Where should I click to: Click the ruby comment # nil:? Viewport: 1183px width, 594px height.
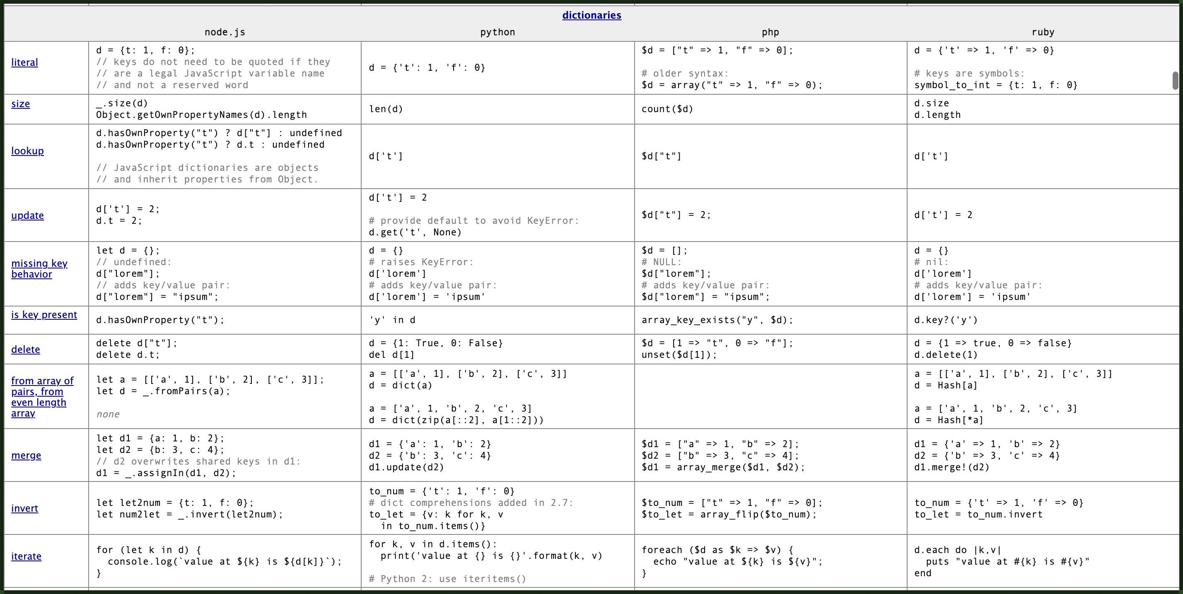pos(931,262)
